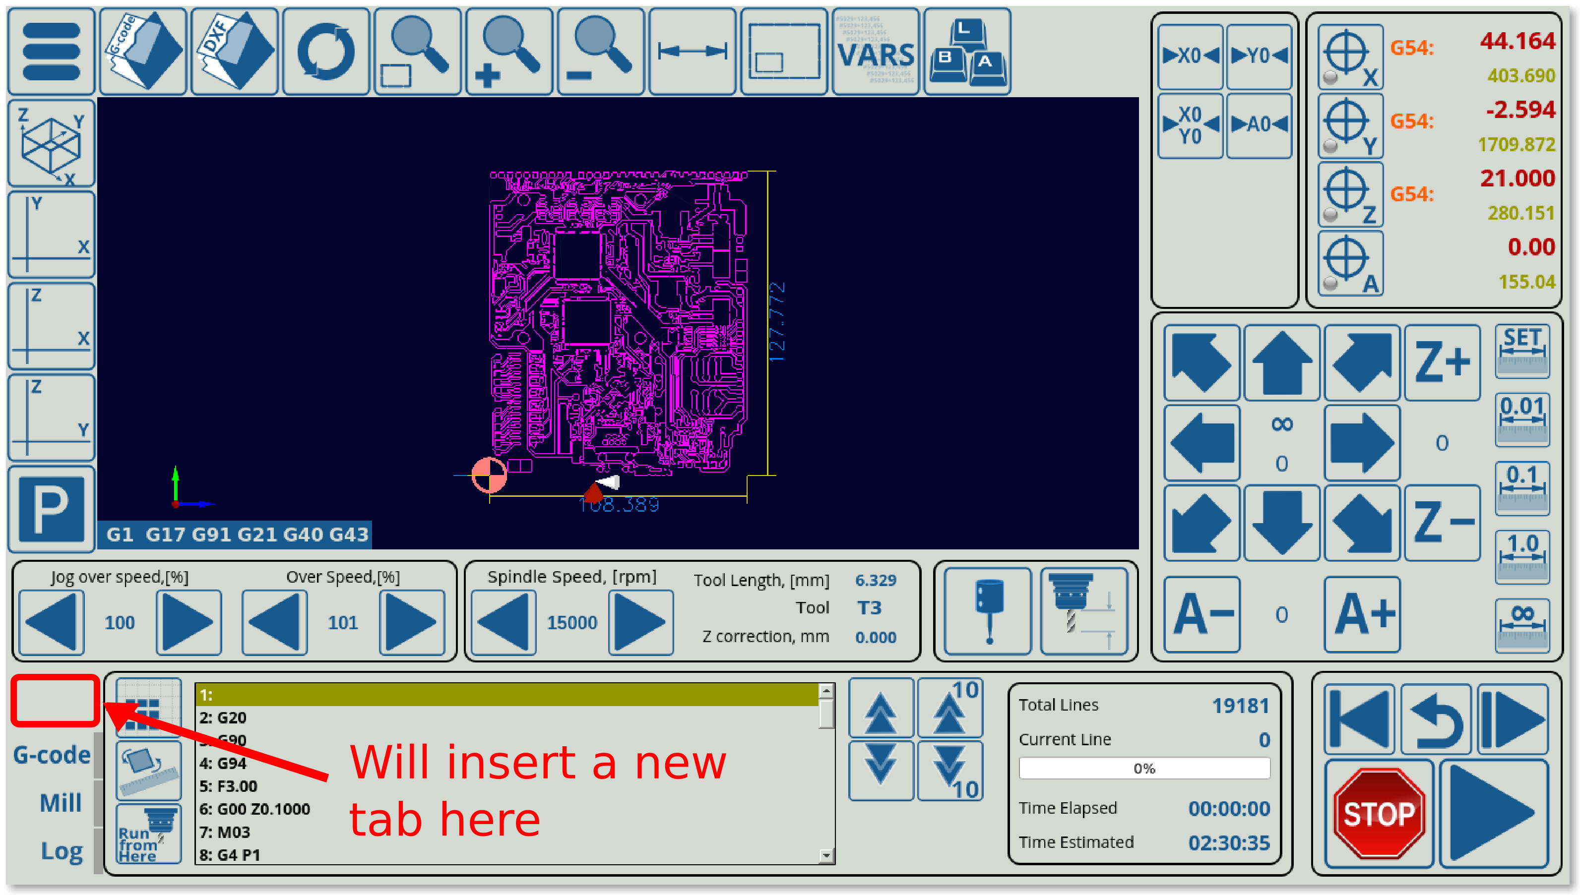The image size is (1580, 895).
Task: Select G-code line 6: G00 Z0.1000
Action: click(254, 809)
